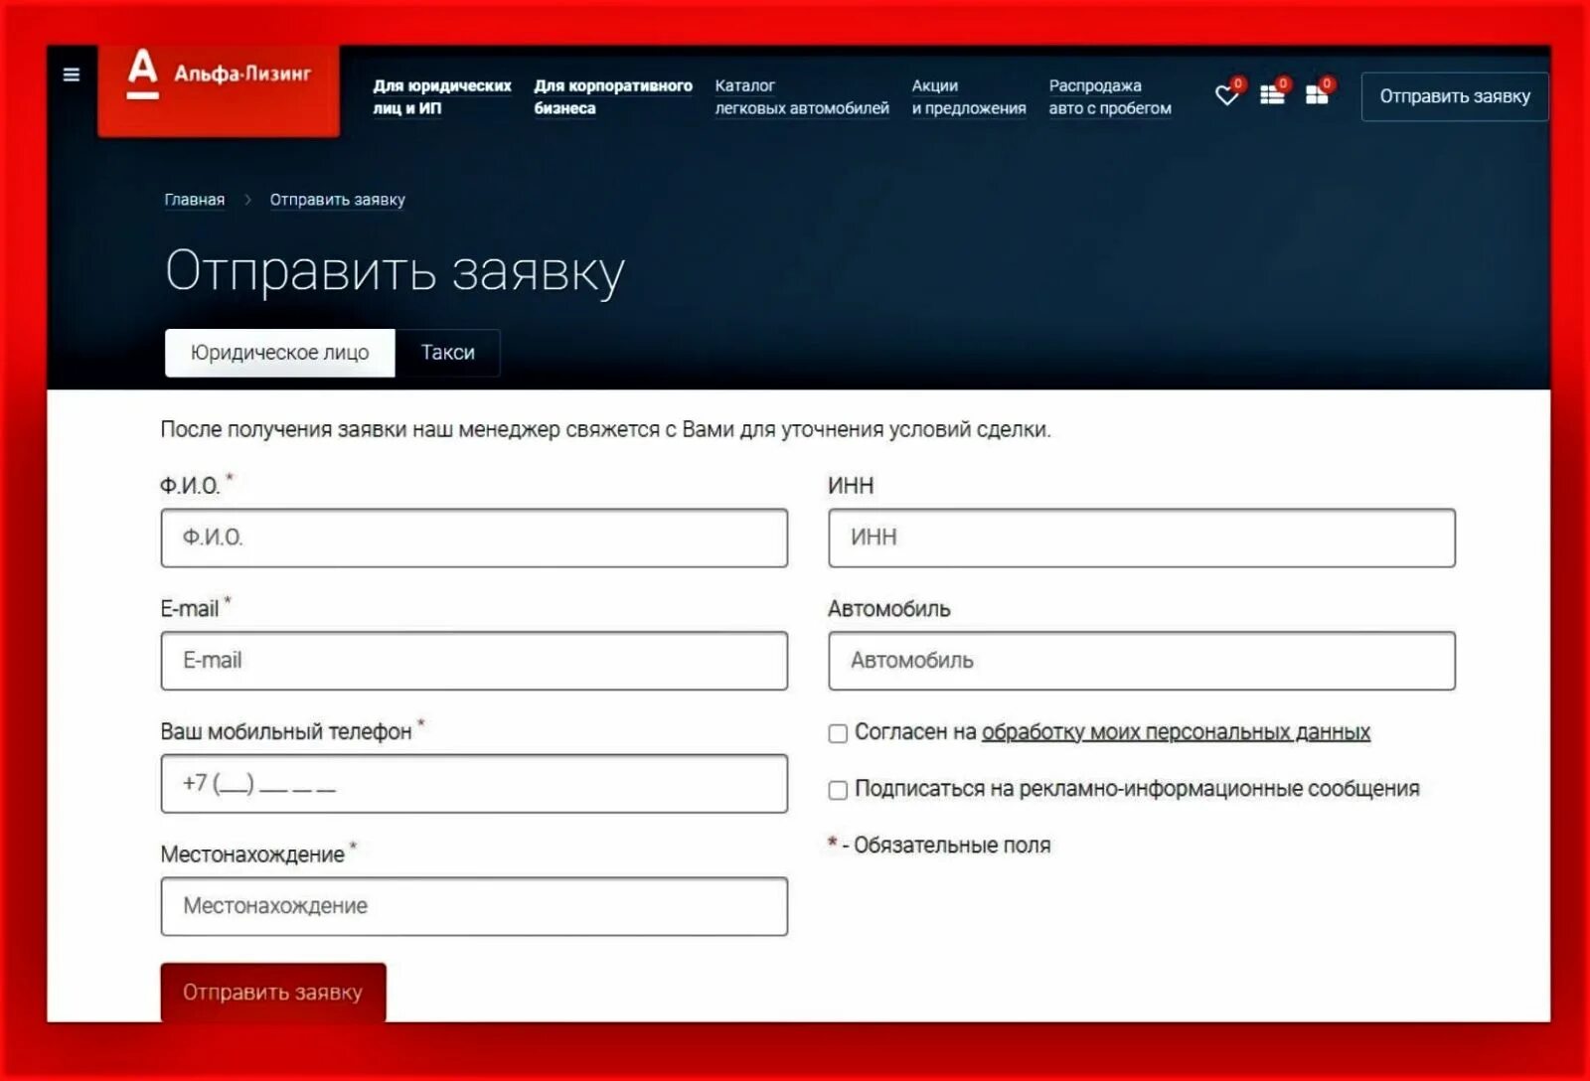Click the Альфа-Лизинг logo
Viewport: 1590px width, 1081px height.
219,89
